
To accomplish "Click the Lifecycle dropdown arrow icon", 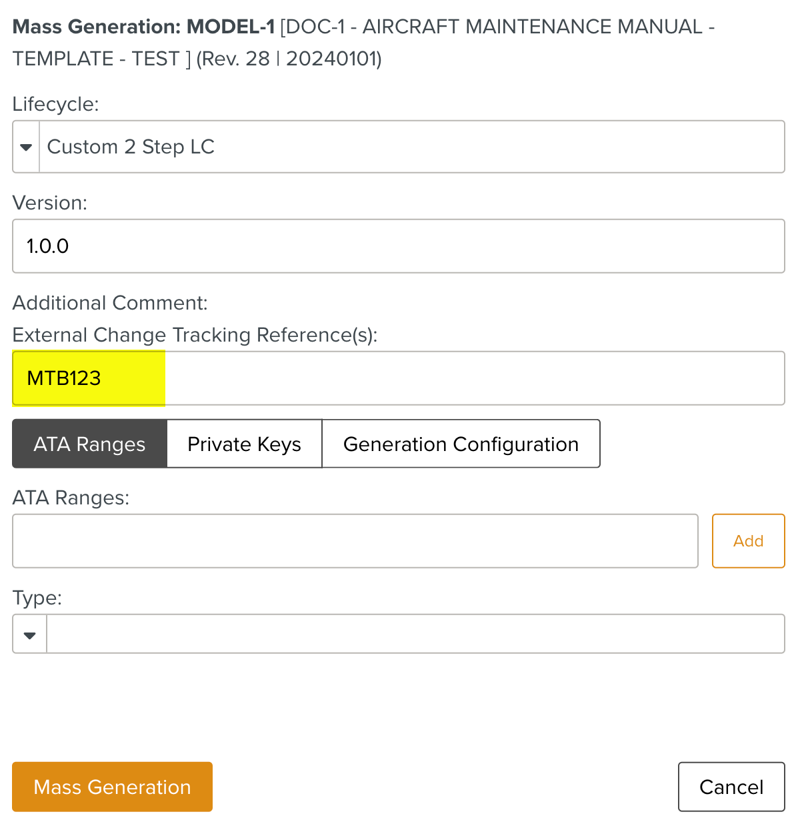I will tap(26, 147).
